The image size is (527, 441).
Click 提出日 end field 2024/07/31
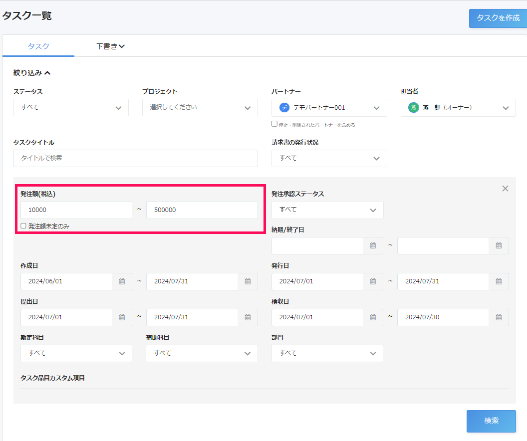[x=192, y=317]
